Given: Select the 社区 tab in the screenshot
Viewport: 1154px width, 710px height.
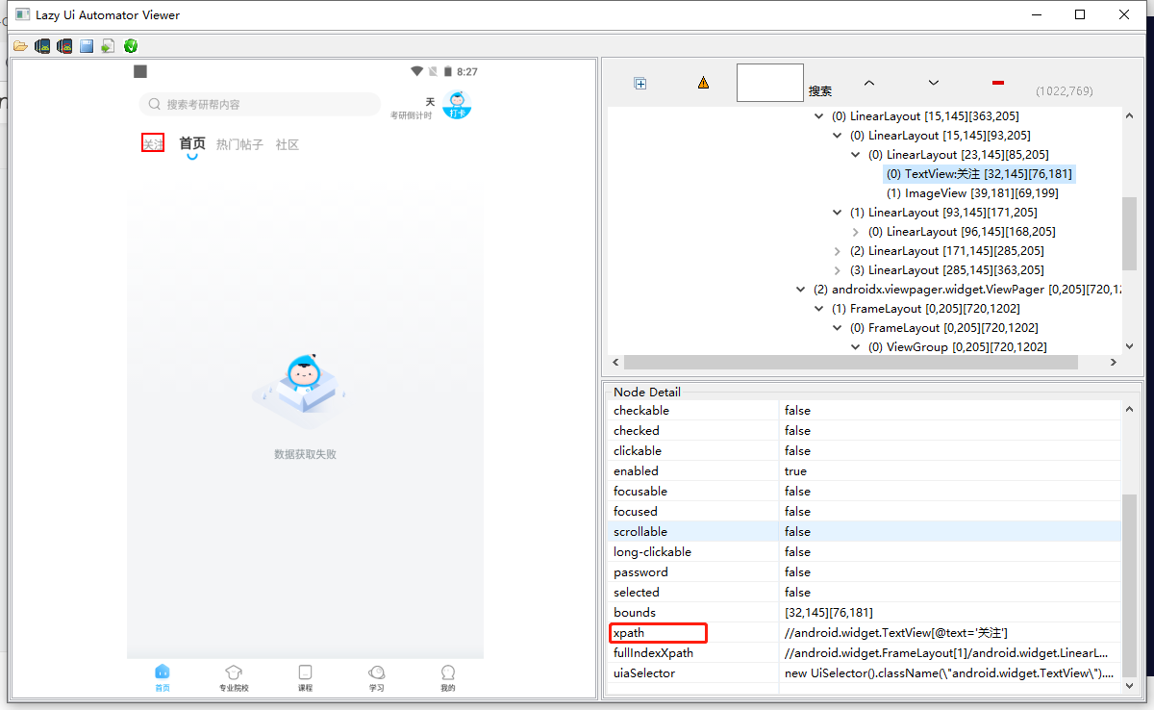Looking at the screenshot, I should [x=287, y=144].
